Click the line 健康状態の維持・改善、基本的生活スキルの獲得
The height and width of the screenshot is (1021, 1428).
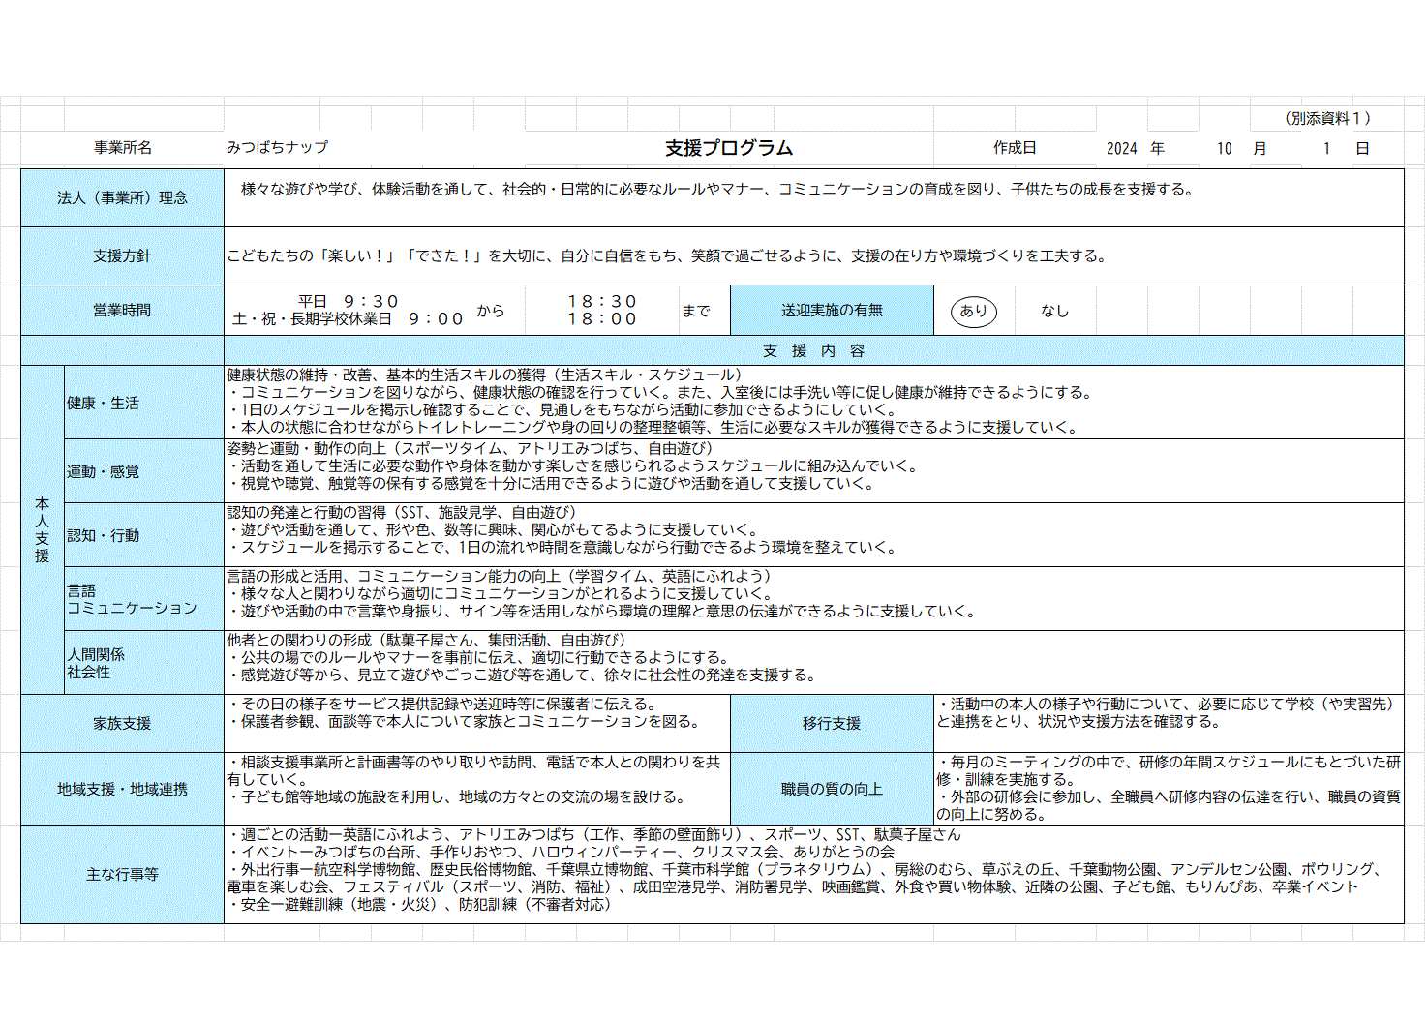point(484,375)
